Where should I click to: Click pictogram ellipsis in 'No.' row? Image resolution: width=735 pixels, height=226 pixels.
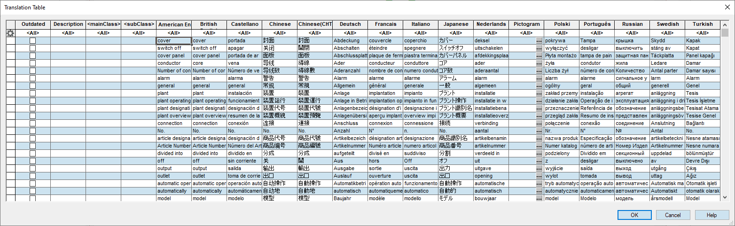pyautogui.click(x=539, y=131)
